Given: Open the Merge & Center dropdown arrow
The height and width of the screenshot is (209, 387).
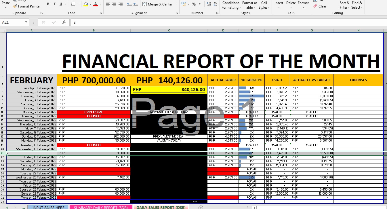Looking at the screenshot, I should (x=175, y=4).
